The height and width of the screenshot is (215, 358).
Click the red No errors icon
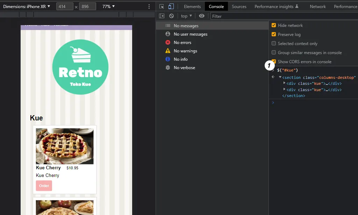point(168,43)
